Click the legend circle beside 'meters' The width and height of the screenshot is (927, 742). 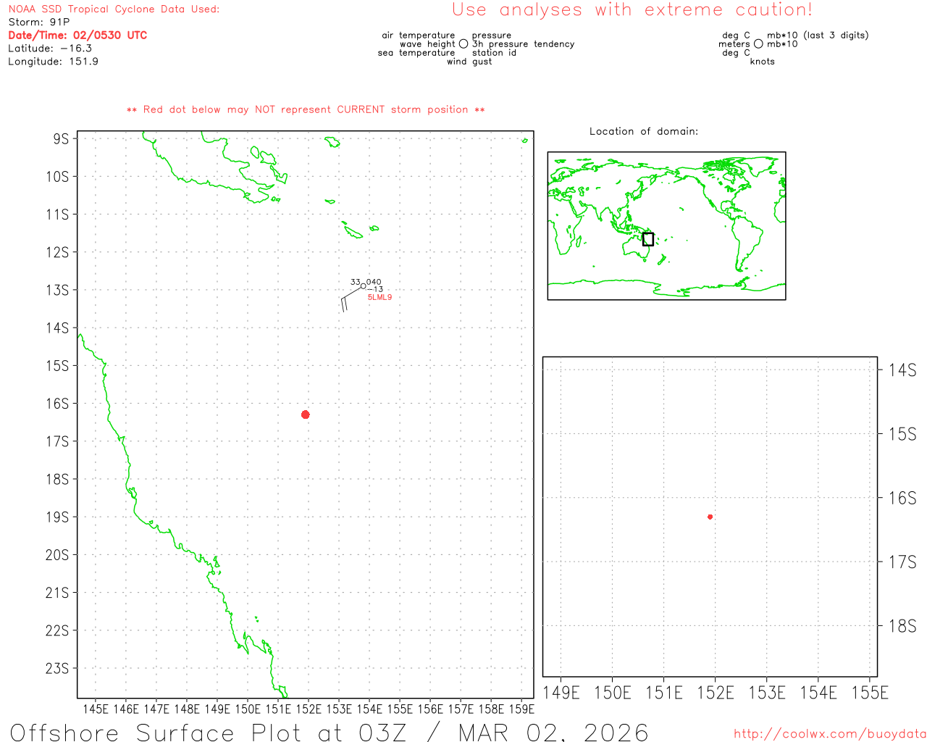click(758, 44)
